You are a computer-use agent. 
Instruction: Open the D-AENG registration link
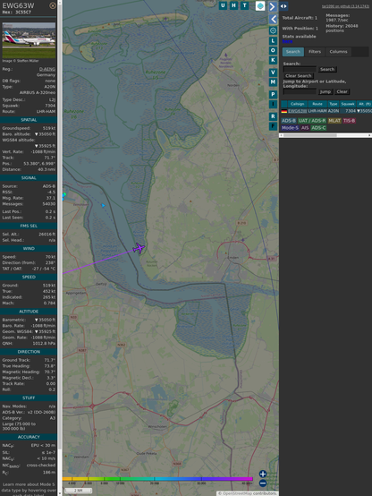pyautogui.click(x=47, y=69)
